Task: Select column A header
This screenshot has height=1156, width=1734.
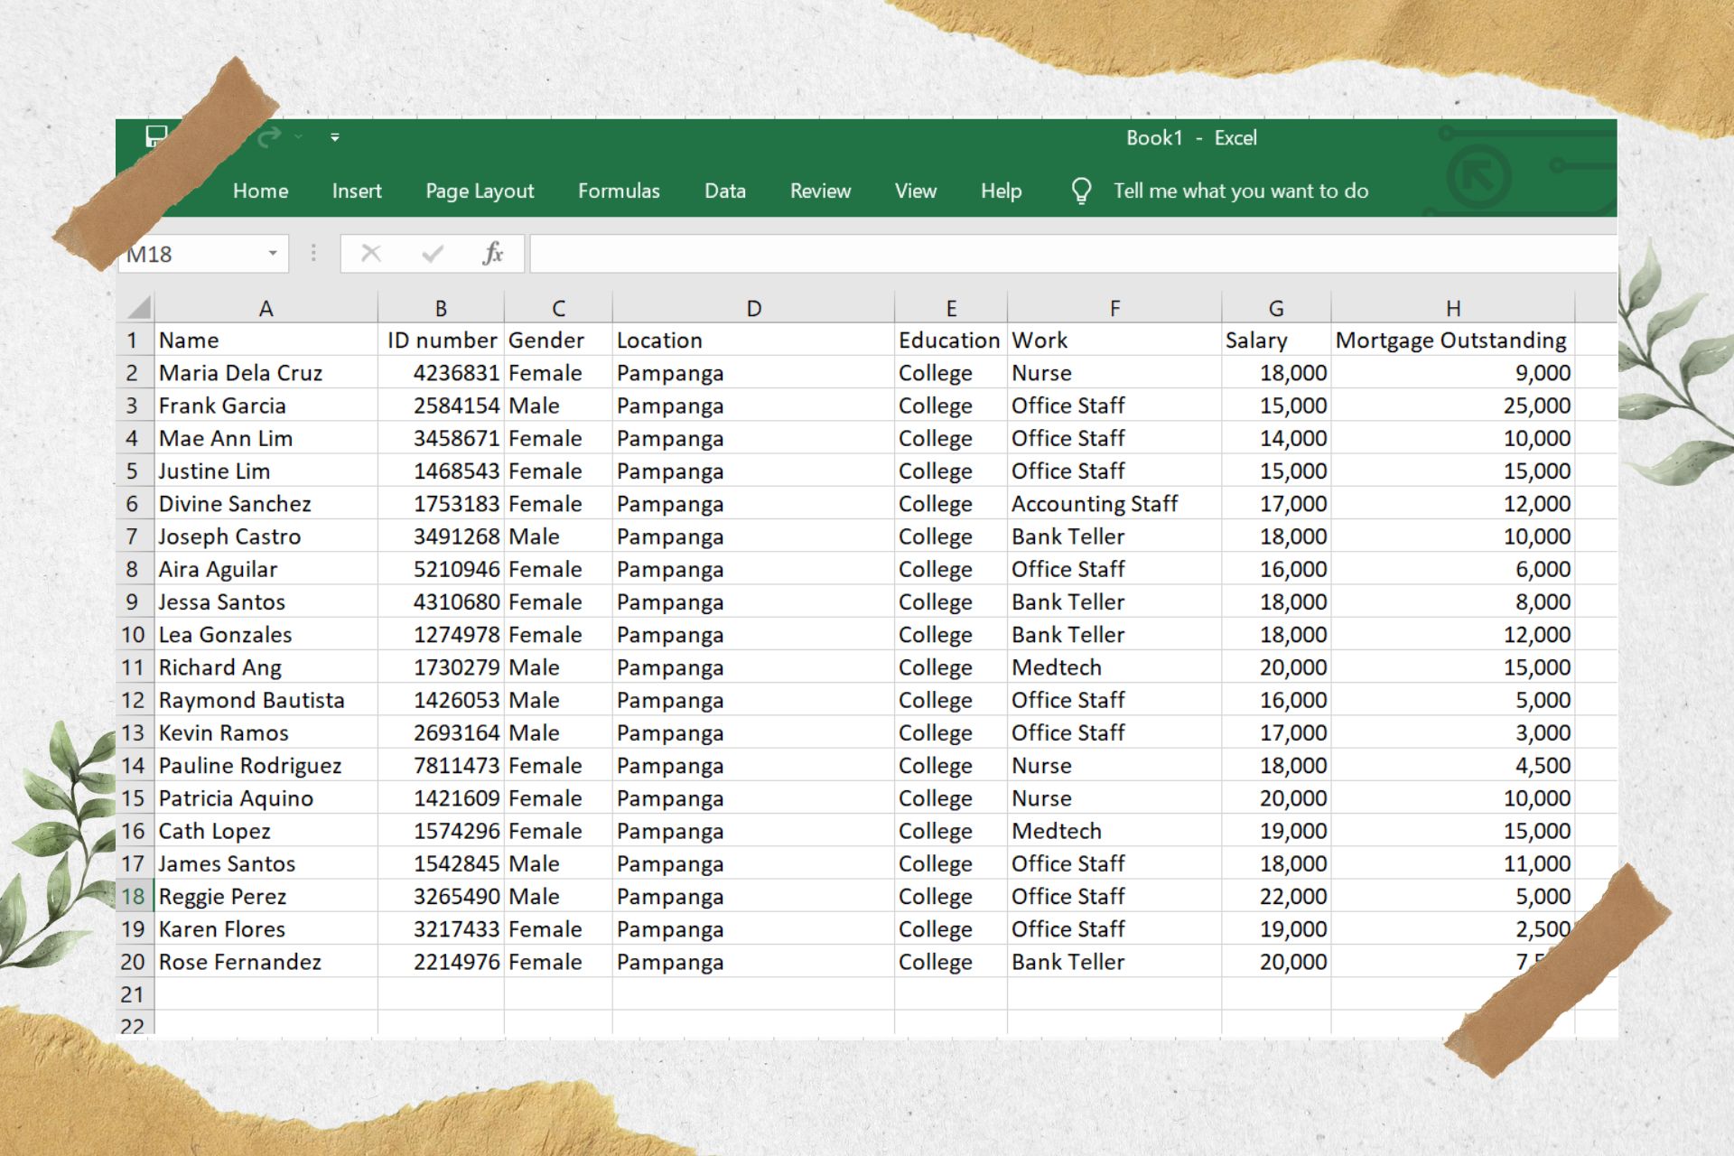Action: (x=266, y=308)
